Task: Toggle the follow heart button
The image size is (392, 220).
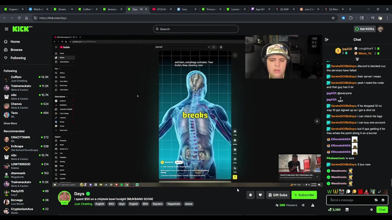Action: pyautogui.click(x=260, y=195)
